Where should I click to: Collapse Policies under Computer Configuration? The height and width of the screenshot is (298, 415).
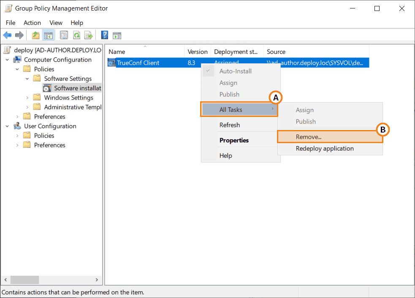[17, 69]
